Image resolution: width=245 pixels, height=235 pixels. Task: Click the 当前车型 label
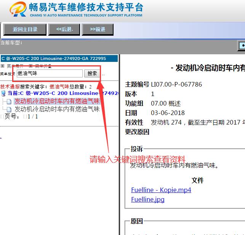coord(11,43)
